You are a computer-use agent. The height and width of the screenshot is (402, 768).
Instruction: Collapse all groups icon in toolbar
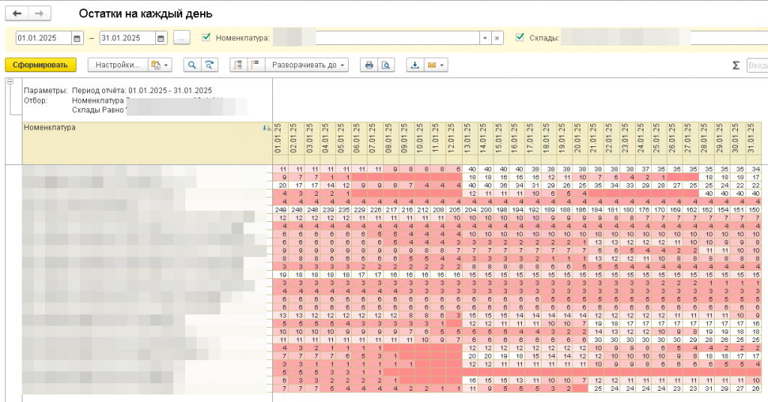238,65
